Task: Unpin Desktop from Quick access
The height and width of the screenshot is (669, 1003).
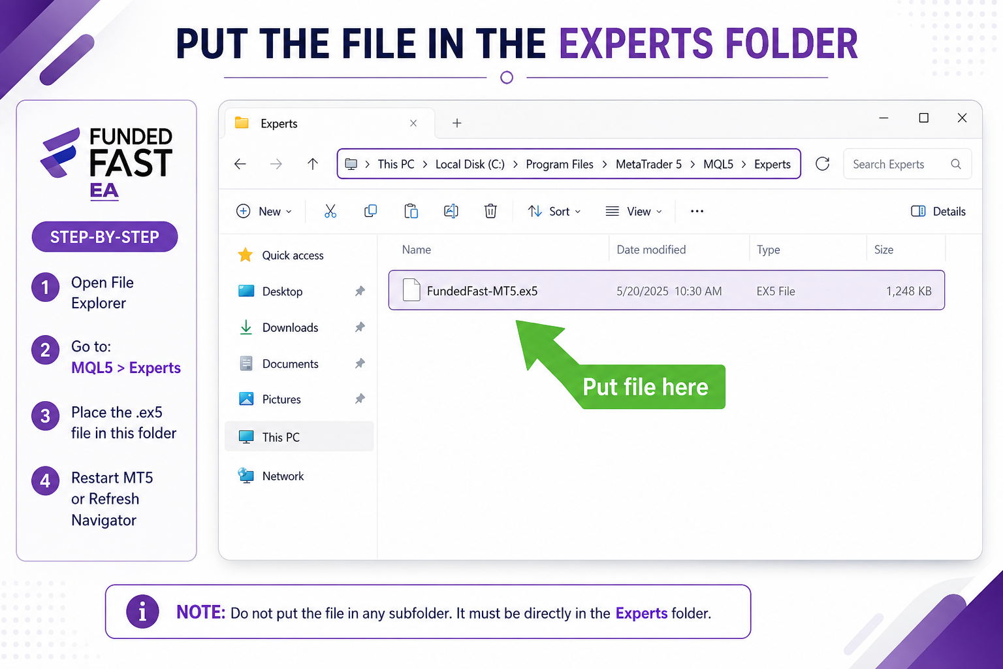Action: (x=360, y=291)
